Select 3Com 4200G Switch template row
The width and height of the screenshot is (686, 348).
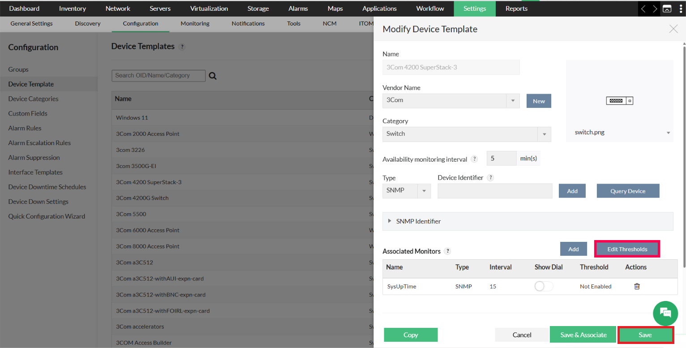click(x=243, y=198)
